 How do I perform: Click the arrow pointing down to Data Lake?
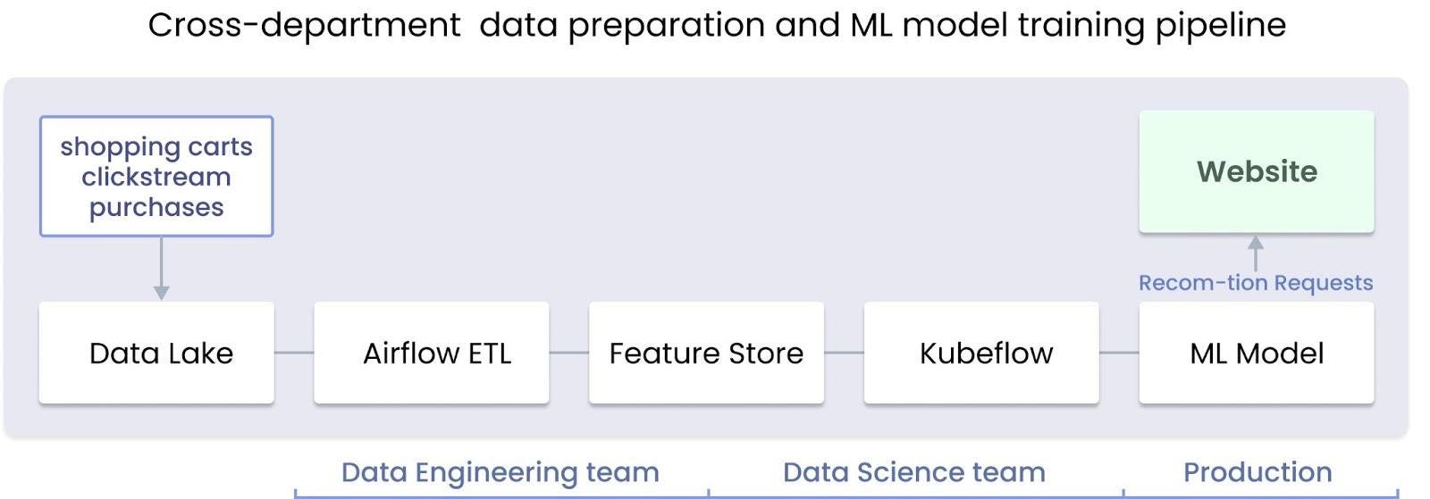point(161,269)
